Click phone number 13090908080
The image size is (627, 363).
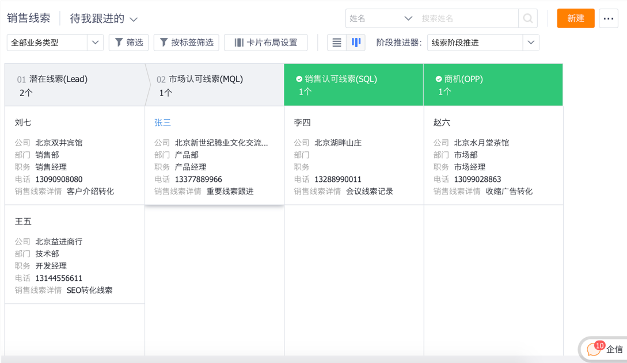click(59, 179)
